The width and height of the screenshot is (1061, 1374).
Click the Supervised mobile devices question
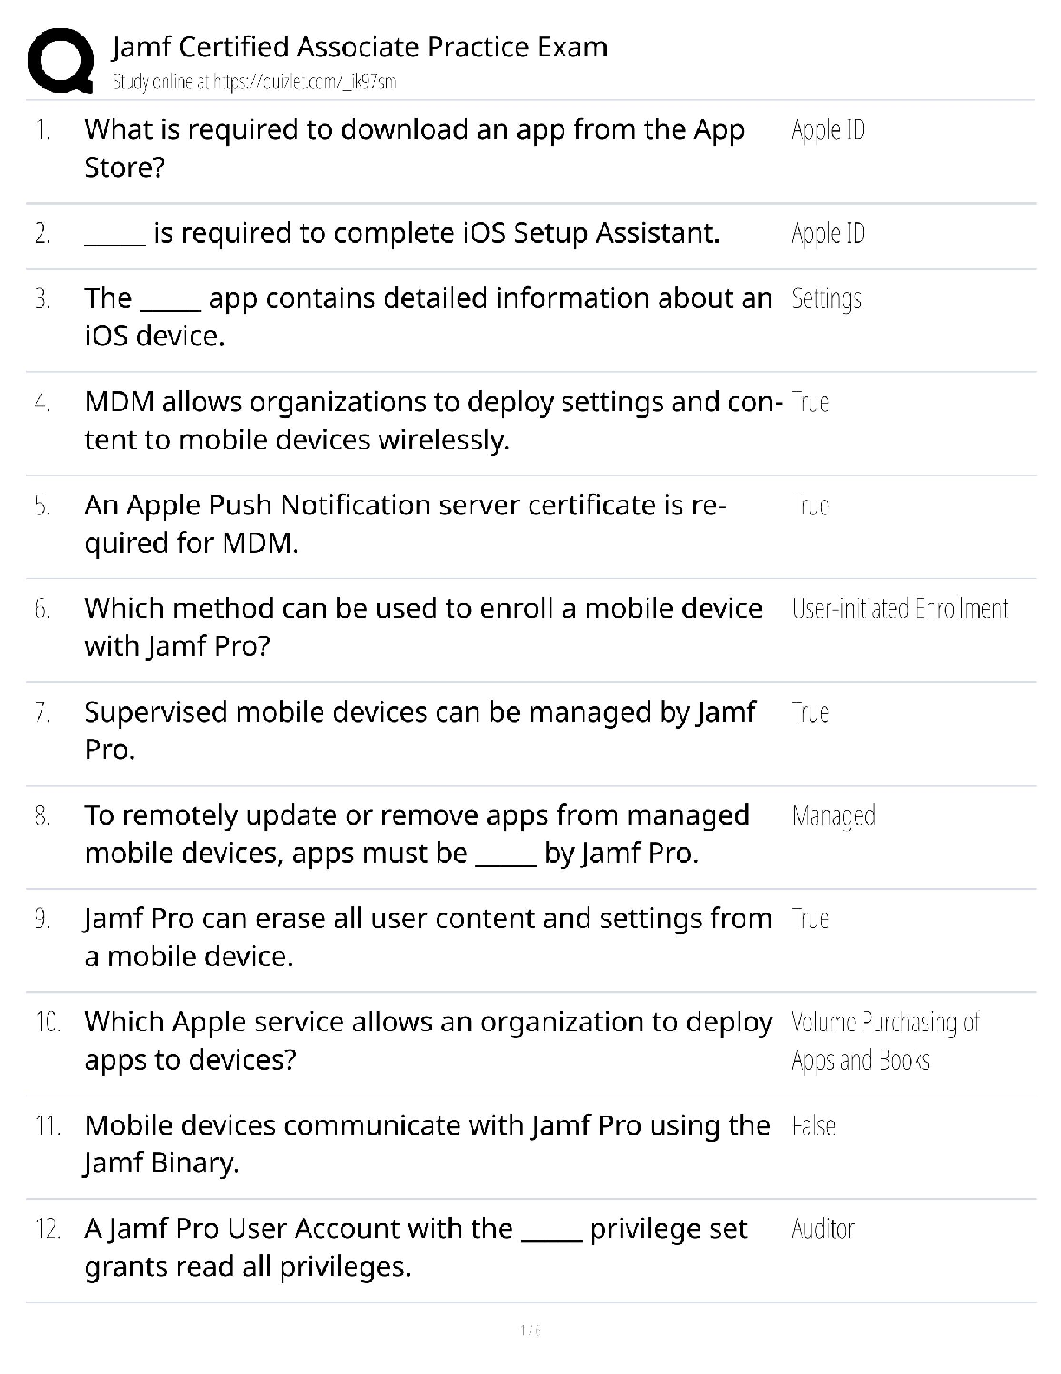(x=420, y=730)
